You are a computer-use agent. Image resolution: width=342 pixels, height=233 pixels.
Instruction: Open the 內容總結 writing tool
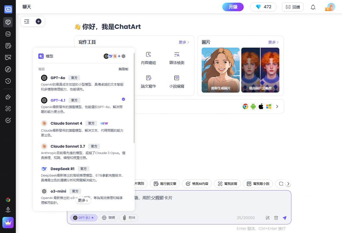pos(148,59)
